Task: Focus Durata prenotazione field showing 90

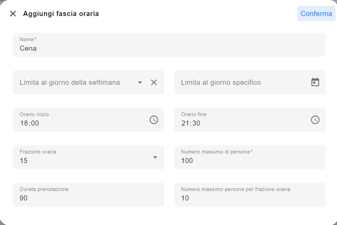Action: 89,195
